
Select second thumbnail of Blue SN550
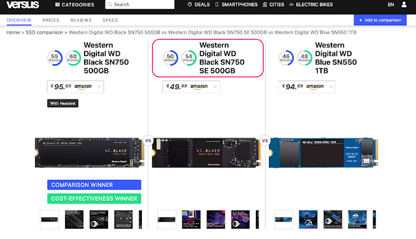308,220
